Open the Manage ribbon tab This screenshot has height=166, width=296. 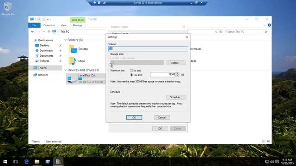point(77,25)
